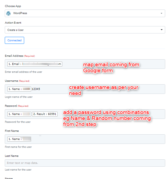
Task: Click the Last Name input field
Action: click(85, 163)
